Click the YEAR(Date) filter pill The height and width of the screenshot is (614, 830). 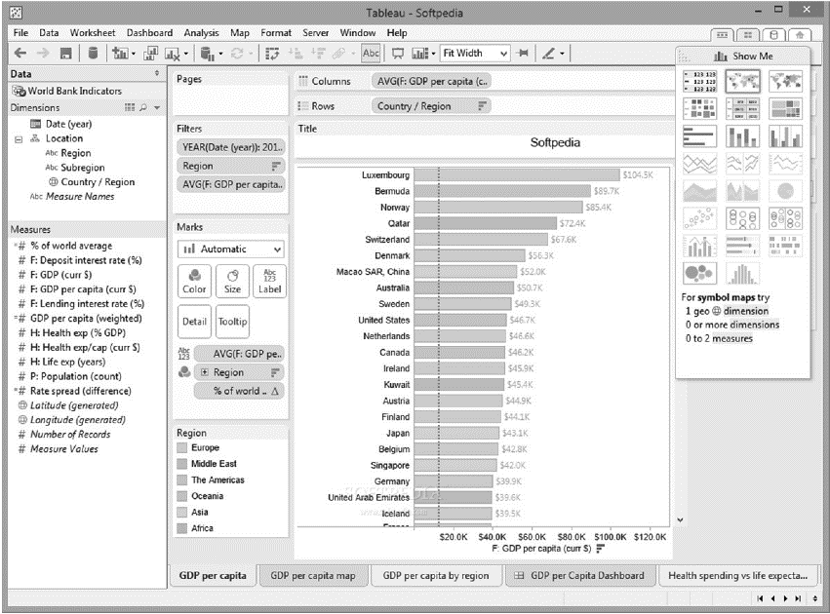[231, 147]
